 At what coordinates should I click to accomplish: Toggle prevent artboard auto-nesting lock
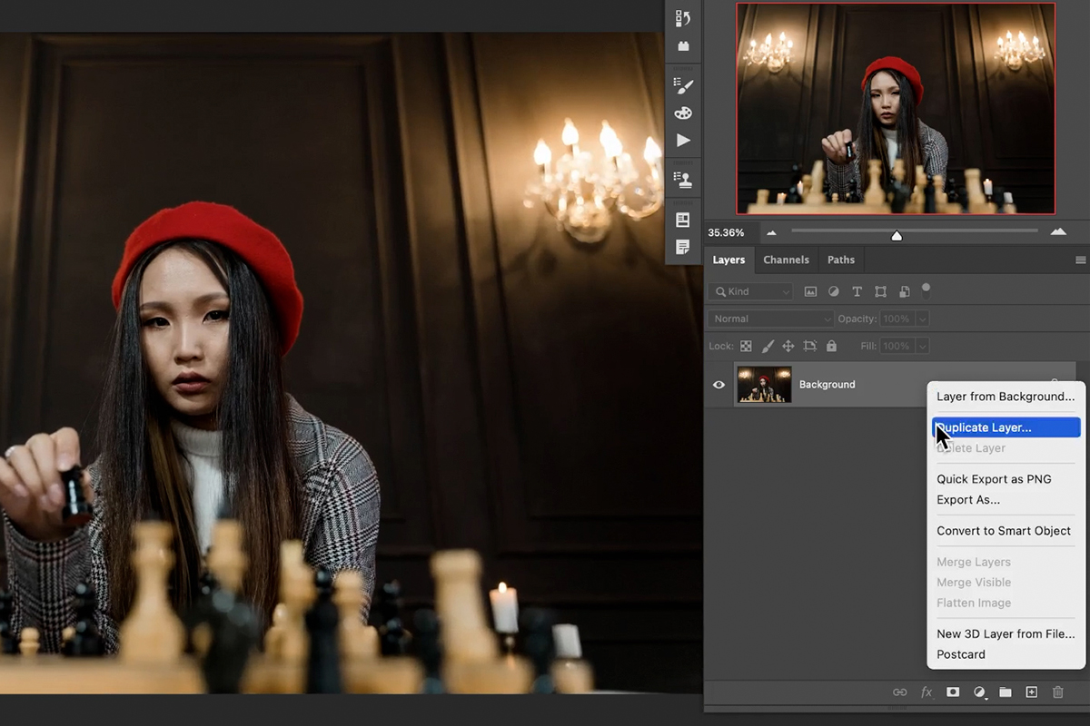pyautogui.click(x=809, y=347)
